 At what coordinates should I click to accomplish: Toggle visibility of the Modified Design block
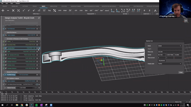point(39,75)
